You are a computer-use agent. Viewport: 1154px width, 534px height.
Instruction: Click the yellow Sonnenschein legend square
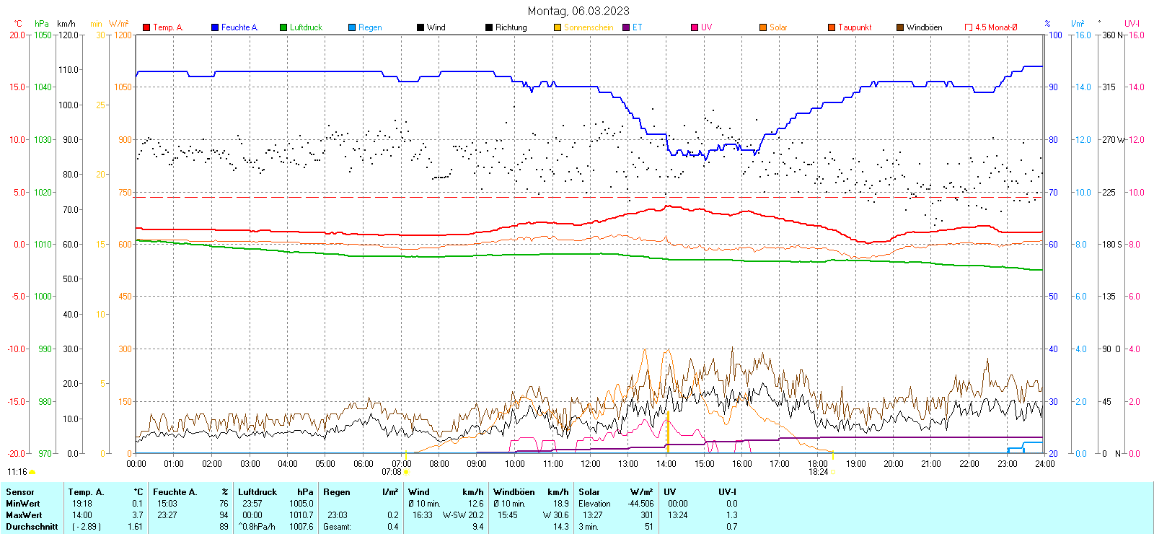pos(558,27)
